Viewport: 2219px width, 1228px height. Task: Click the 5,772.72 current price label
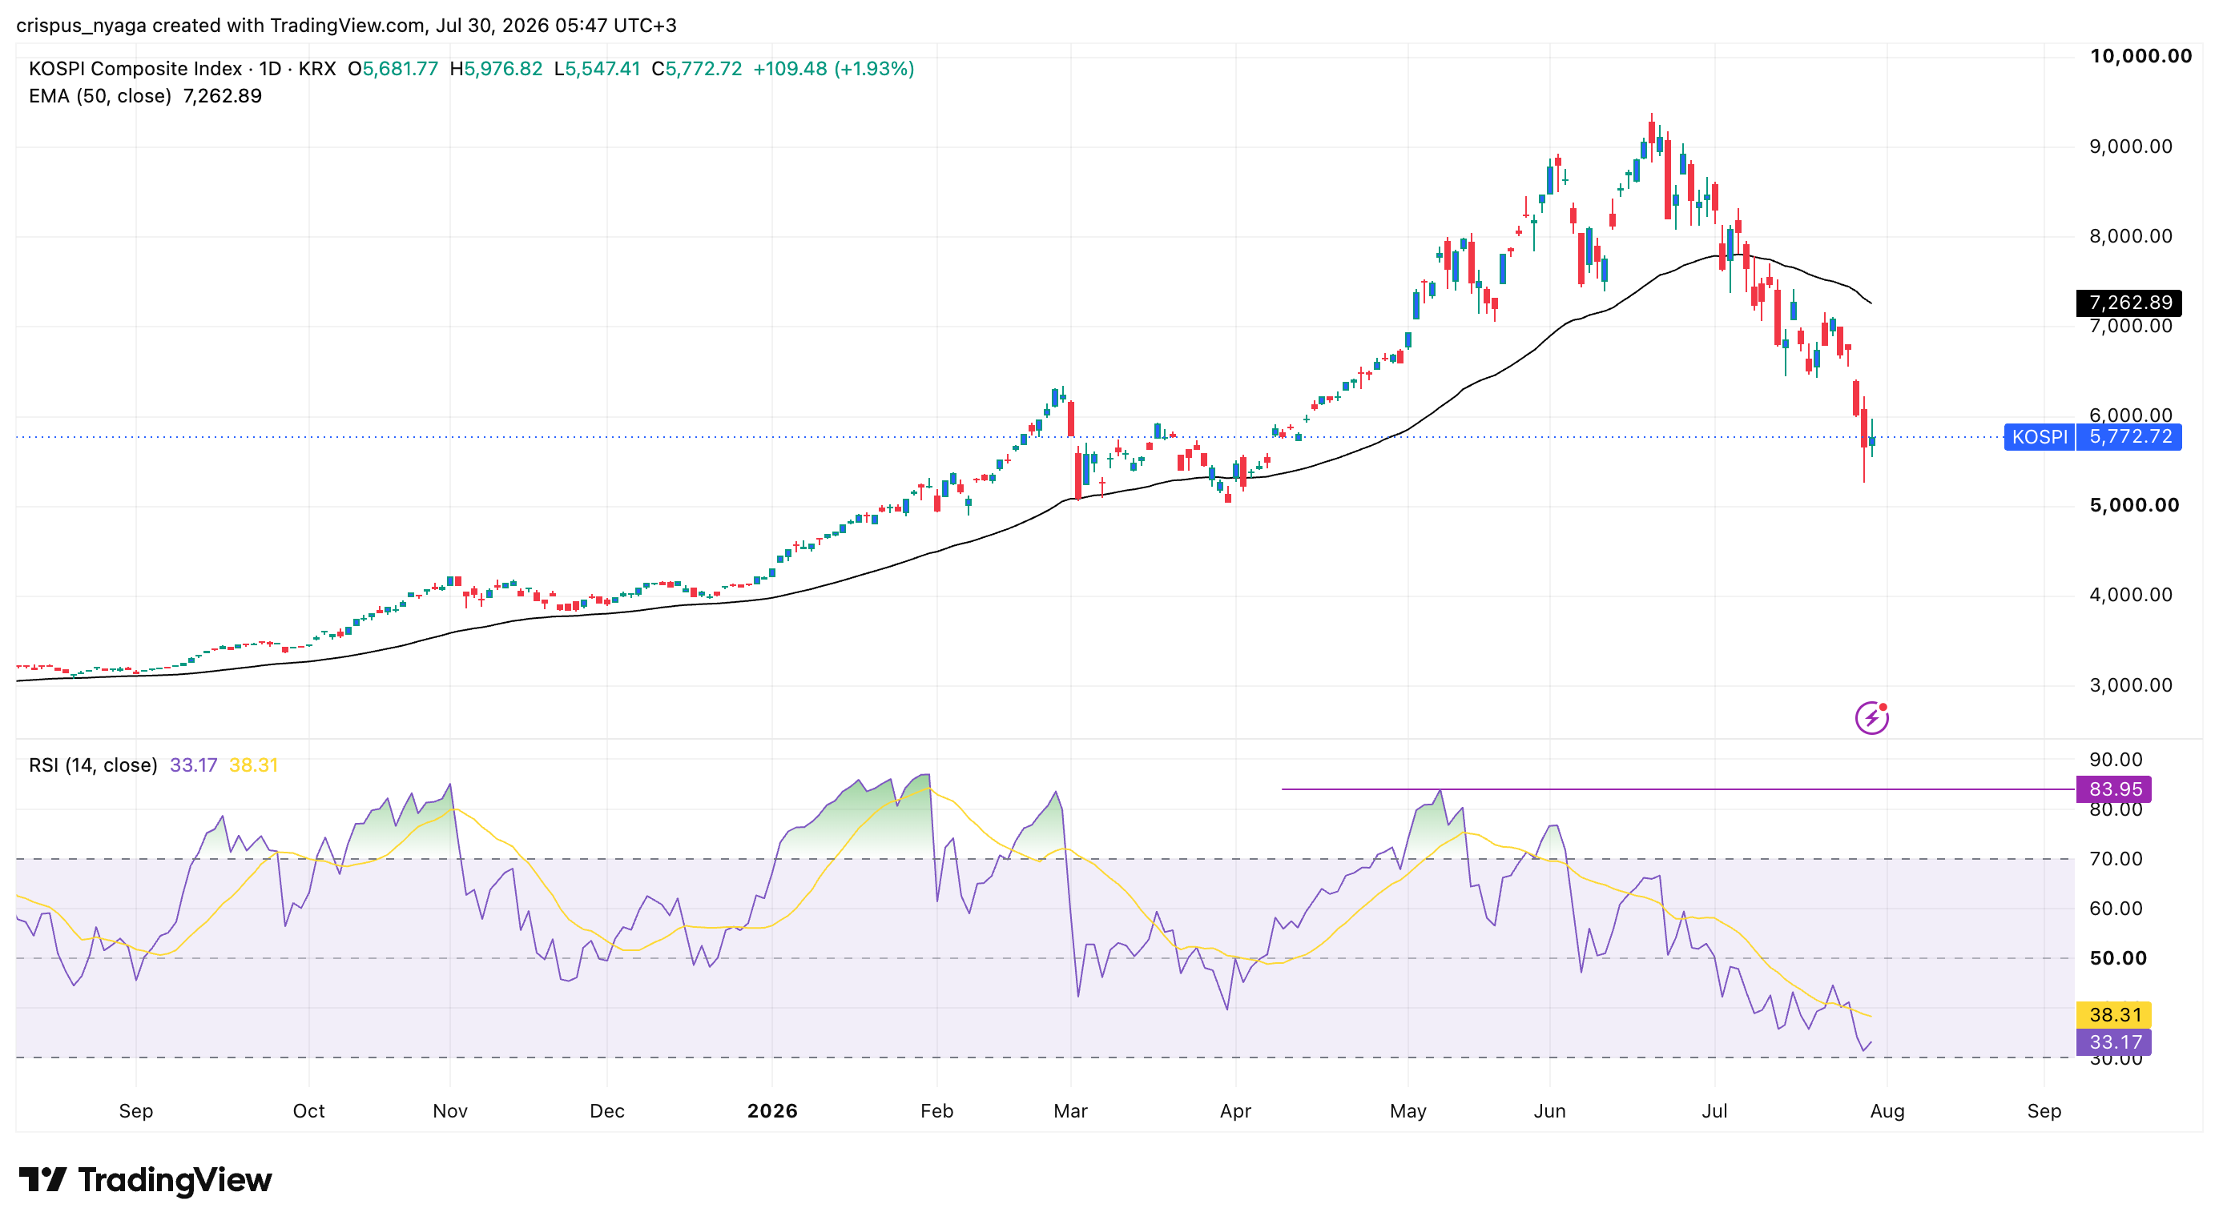2130,437
